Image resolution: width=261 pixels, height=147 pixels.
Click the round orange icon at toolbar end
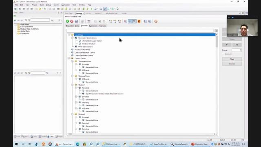[x=156, y=21]
